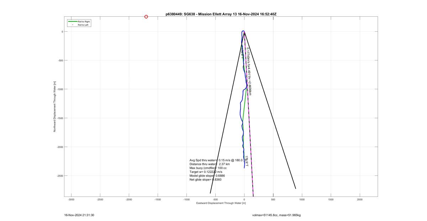Click the '1500' tick on the eastward axis
The height and width of the screenshot is (221, 427).
[x=331, y=200]
